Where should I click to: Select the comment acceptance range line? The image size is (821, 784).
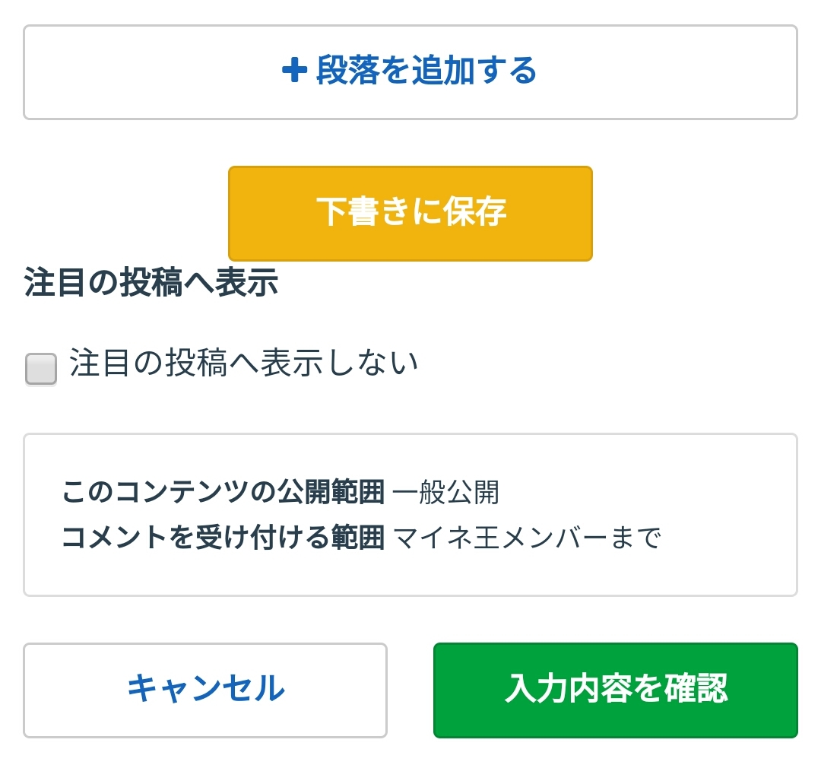click(361, 538)
